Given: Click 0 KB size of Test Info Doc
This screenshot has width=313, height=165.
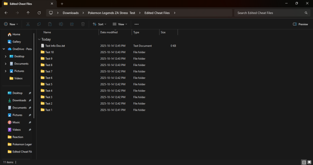Looking at the screenshot, I should [x=173, y=46].
